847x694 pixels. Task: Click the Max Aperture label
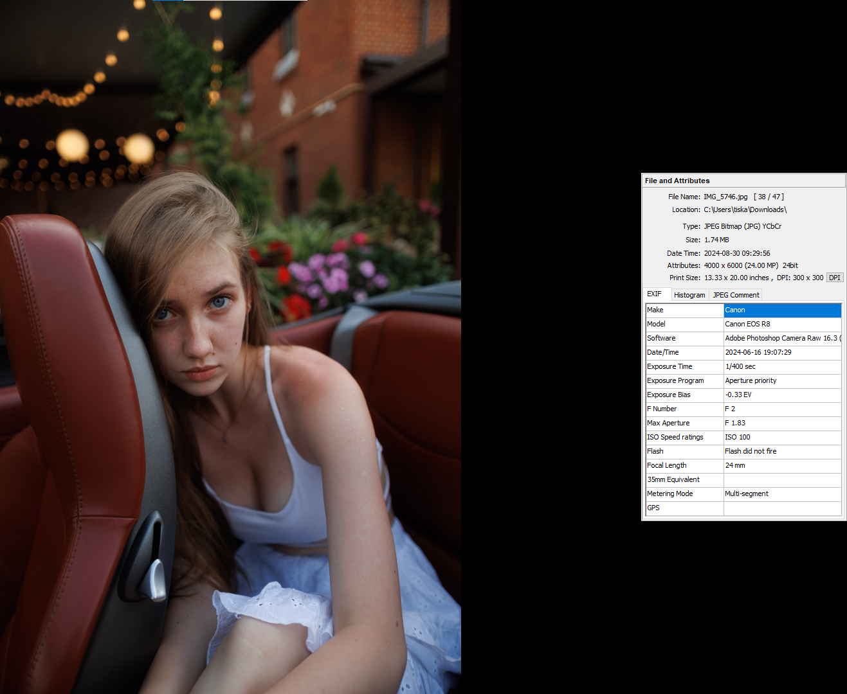click(x=684, y=423)
